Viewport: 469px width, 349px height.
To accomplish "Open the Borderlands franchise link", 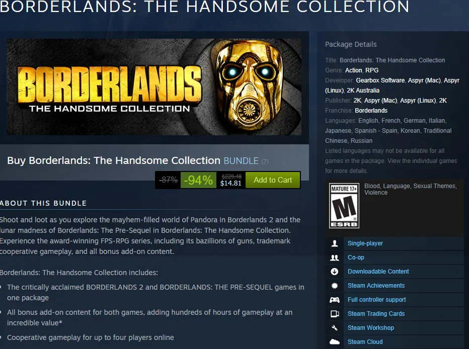I will point(371,111).
